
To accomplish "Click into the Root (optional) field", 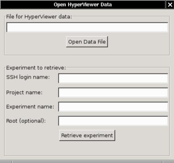I will coord(113,121).
